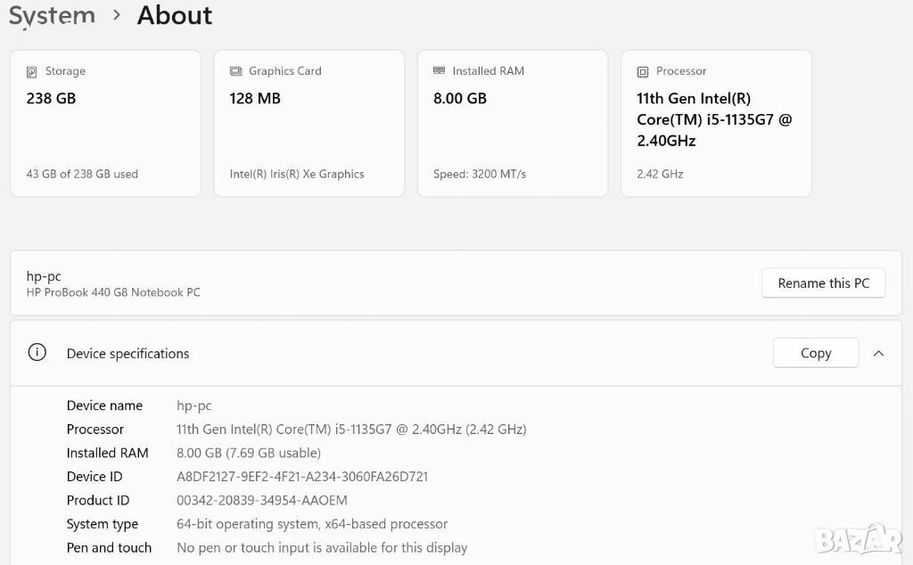The image size is (913, 565).
Task: Click the Device specifications info icon
Action: click(x=37, y=353)
